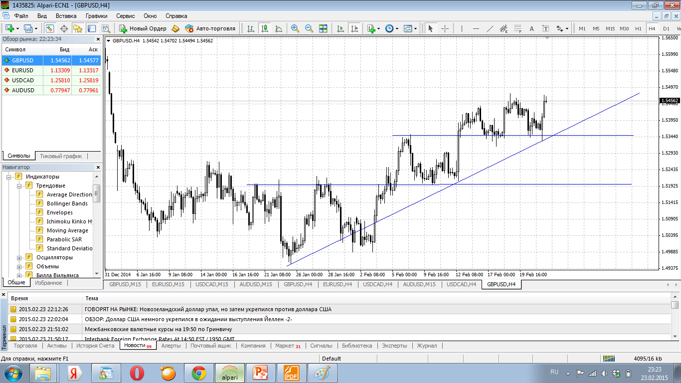Switch timeframe to H1
This screenshot has width=681, height=383.
pyautogui.click(x=638, y=28)
